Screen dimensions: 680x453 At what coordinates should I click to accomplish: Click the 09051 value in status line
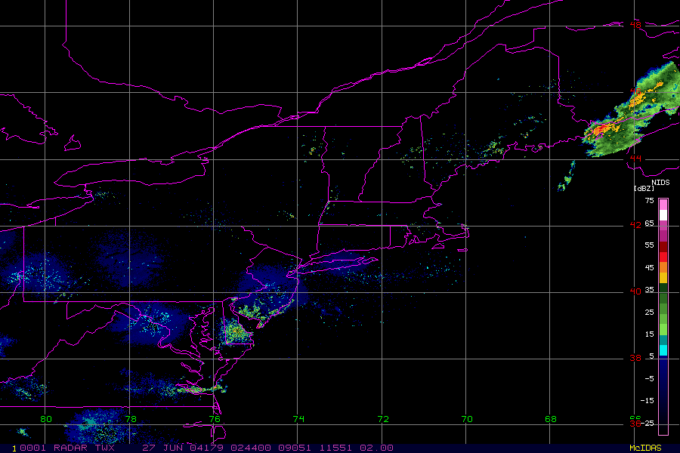(295, 448)
